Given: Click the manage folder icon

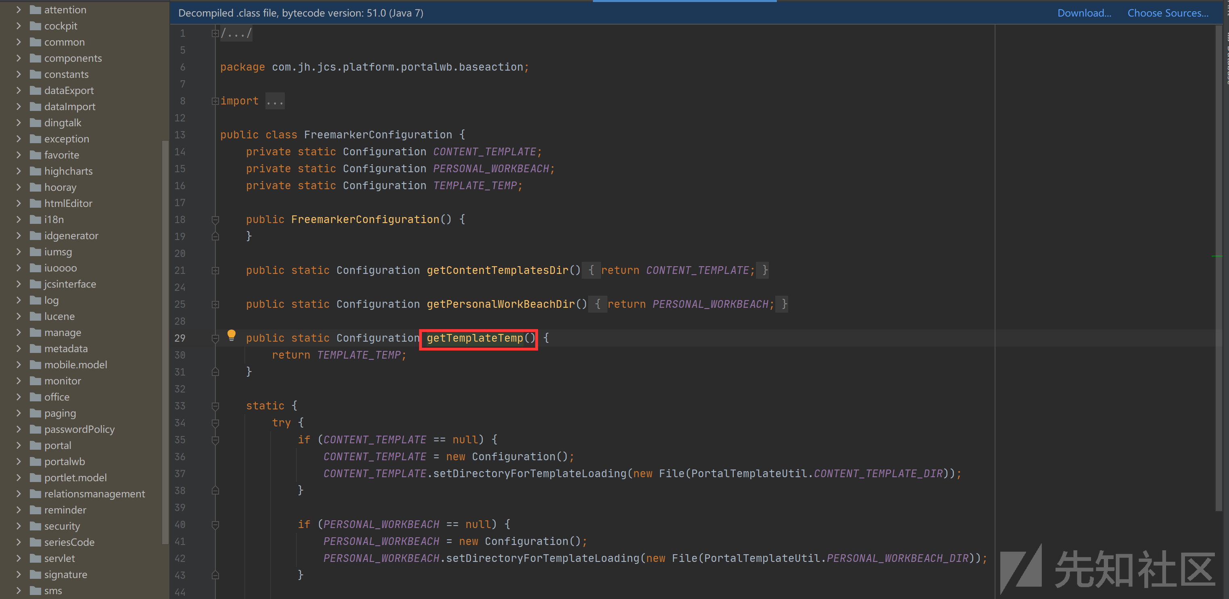Looking at the screenshot, I should pos(35,332).
